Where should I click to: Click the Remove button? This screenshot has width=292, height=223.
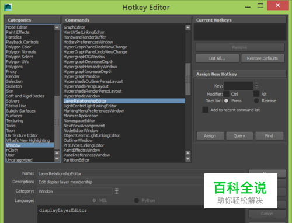tap(240, 47)
